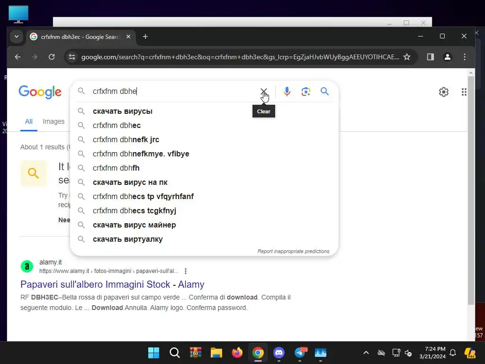Submit search with blue magnifier icon
The height and width of the screenshot is (364, 485).
(324, 91)
